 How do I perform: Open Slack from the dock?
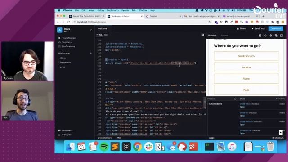(149, 147)
